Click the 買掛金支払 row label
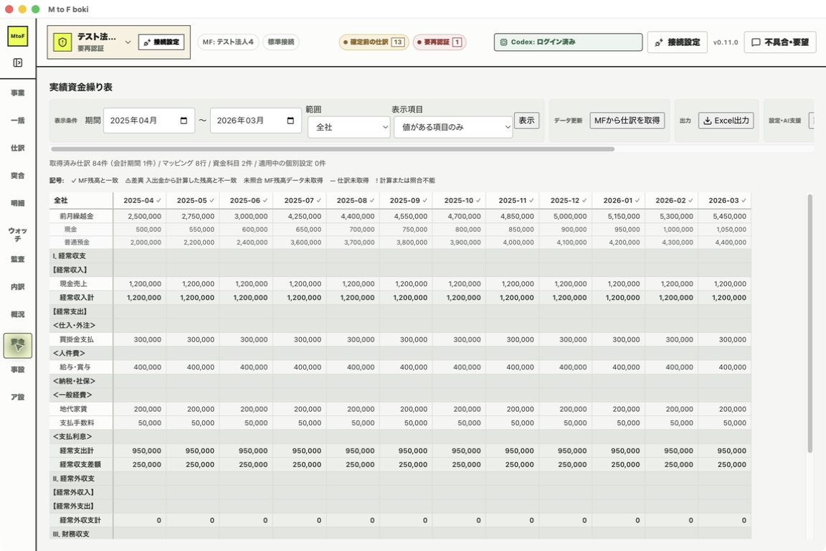Image resolution: width=826 pixels, height=551 pixels. coord(77,339)
